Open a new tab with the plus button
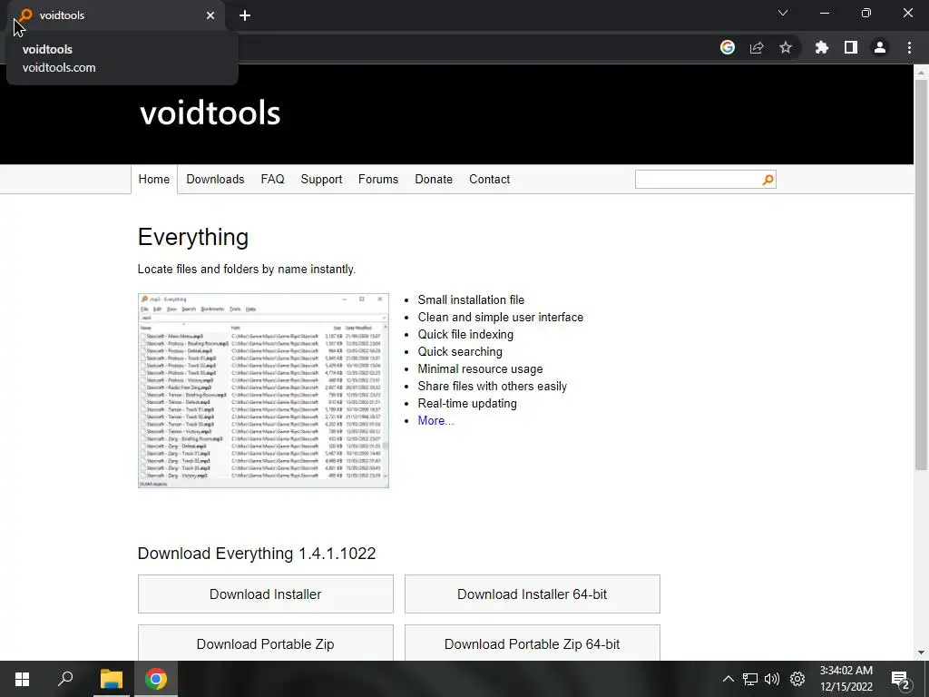 [x=245, y=15]
